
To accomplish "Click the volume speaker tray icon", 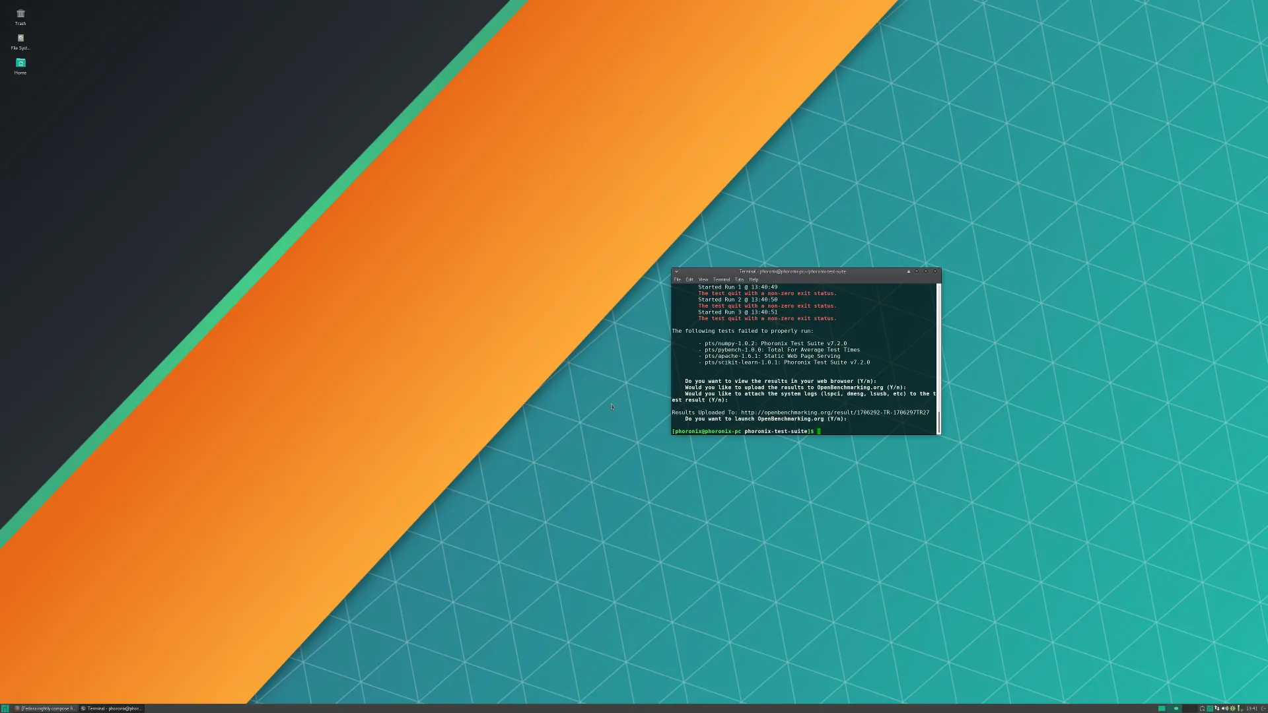I will pyautogui.click(x=1224, y=708).
